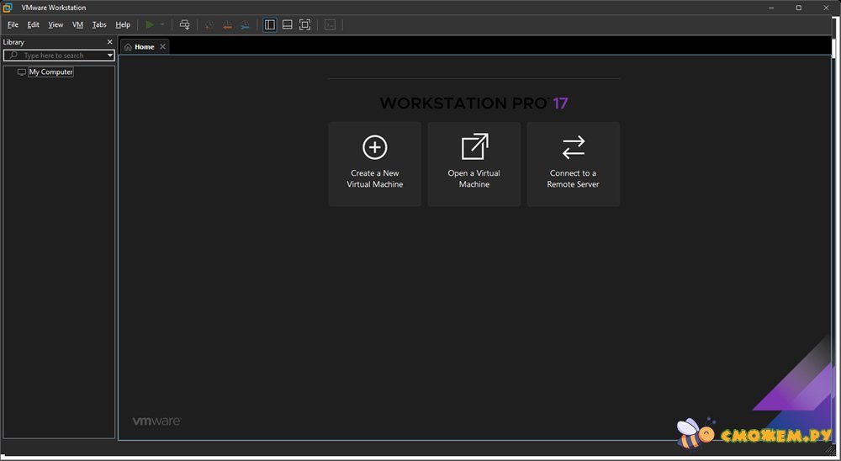Screen dimensions: 841x461
Task: Close the Home tab
Action: coord(163,47)
